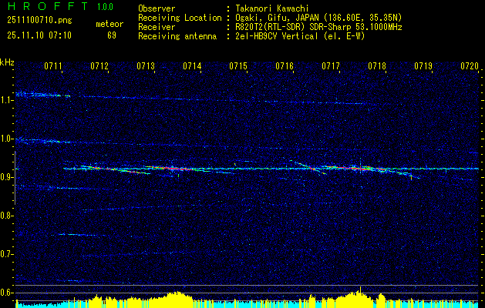Click the 'Observer' field label
This screenshot has height=308, width=485.
157,8
